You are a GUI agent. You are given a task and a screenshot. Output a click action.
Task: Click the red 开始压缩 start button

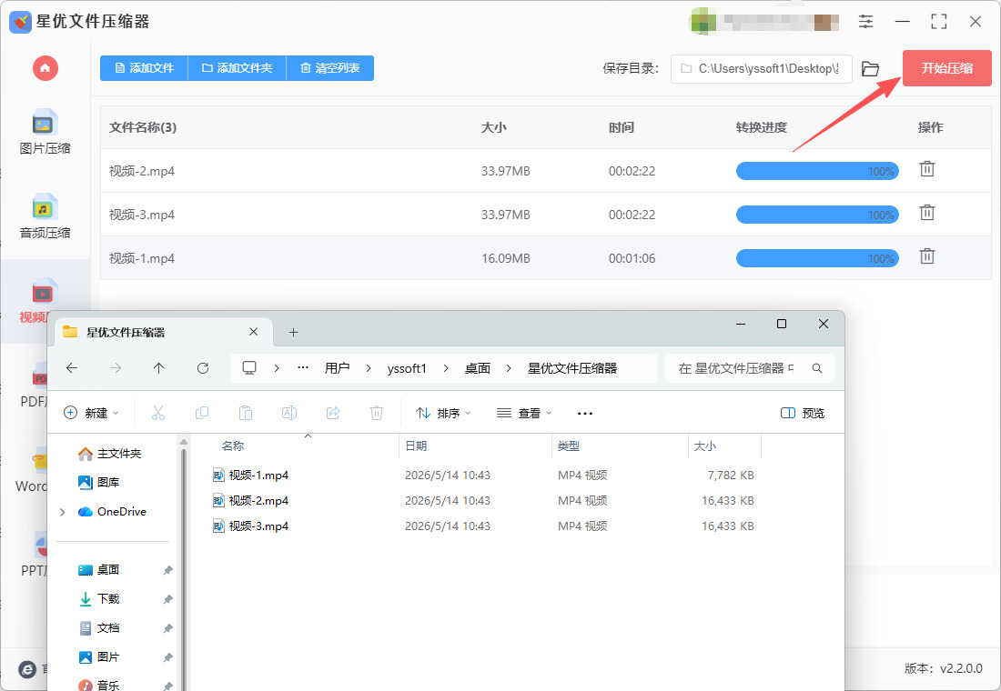[x=946, y=67]
